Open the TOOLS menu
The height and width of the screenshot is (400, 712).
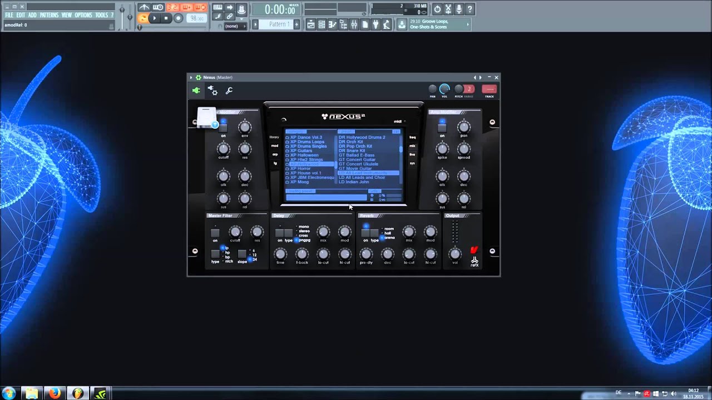click(x=102, y=15)
